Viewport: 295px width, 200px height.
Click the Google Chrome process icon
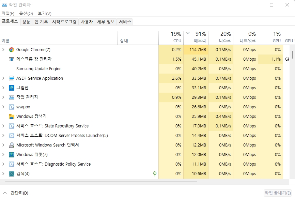pos(12,50)
